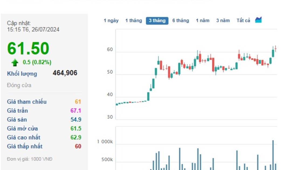Select the Giá tham chiếu row label
Viewport: 283px width, 170px height.
point(27,102)
